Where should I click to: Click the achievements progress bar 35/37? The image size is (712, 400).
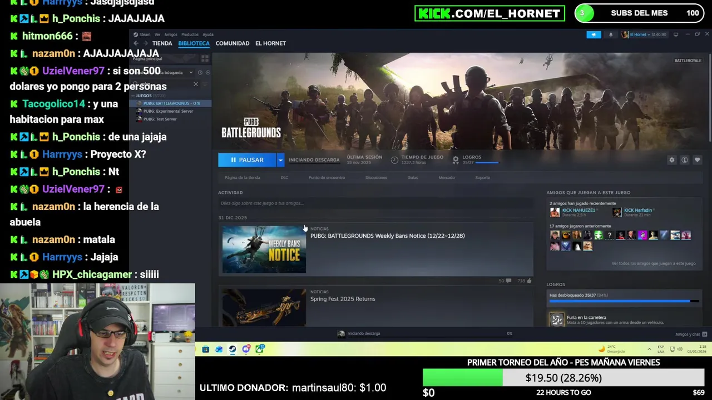pos(624,301)
